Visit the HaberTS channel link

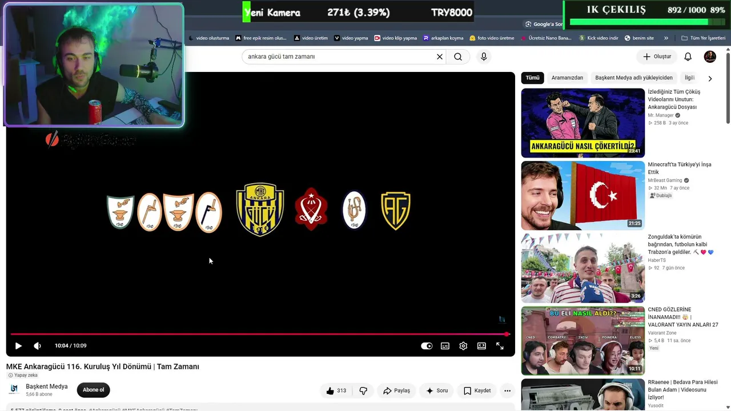[x=657, y=260]
